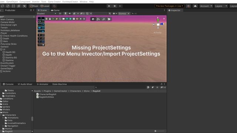The width and height of the screenshot is (237, 133).
Task: Click the orientation gizmo center cube
Action: click(158, 24)
